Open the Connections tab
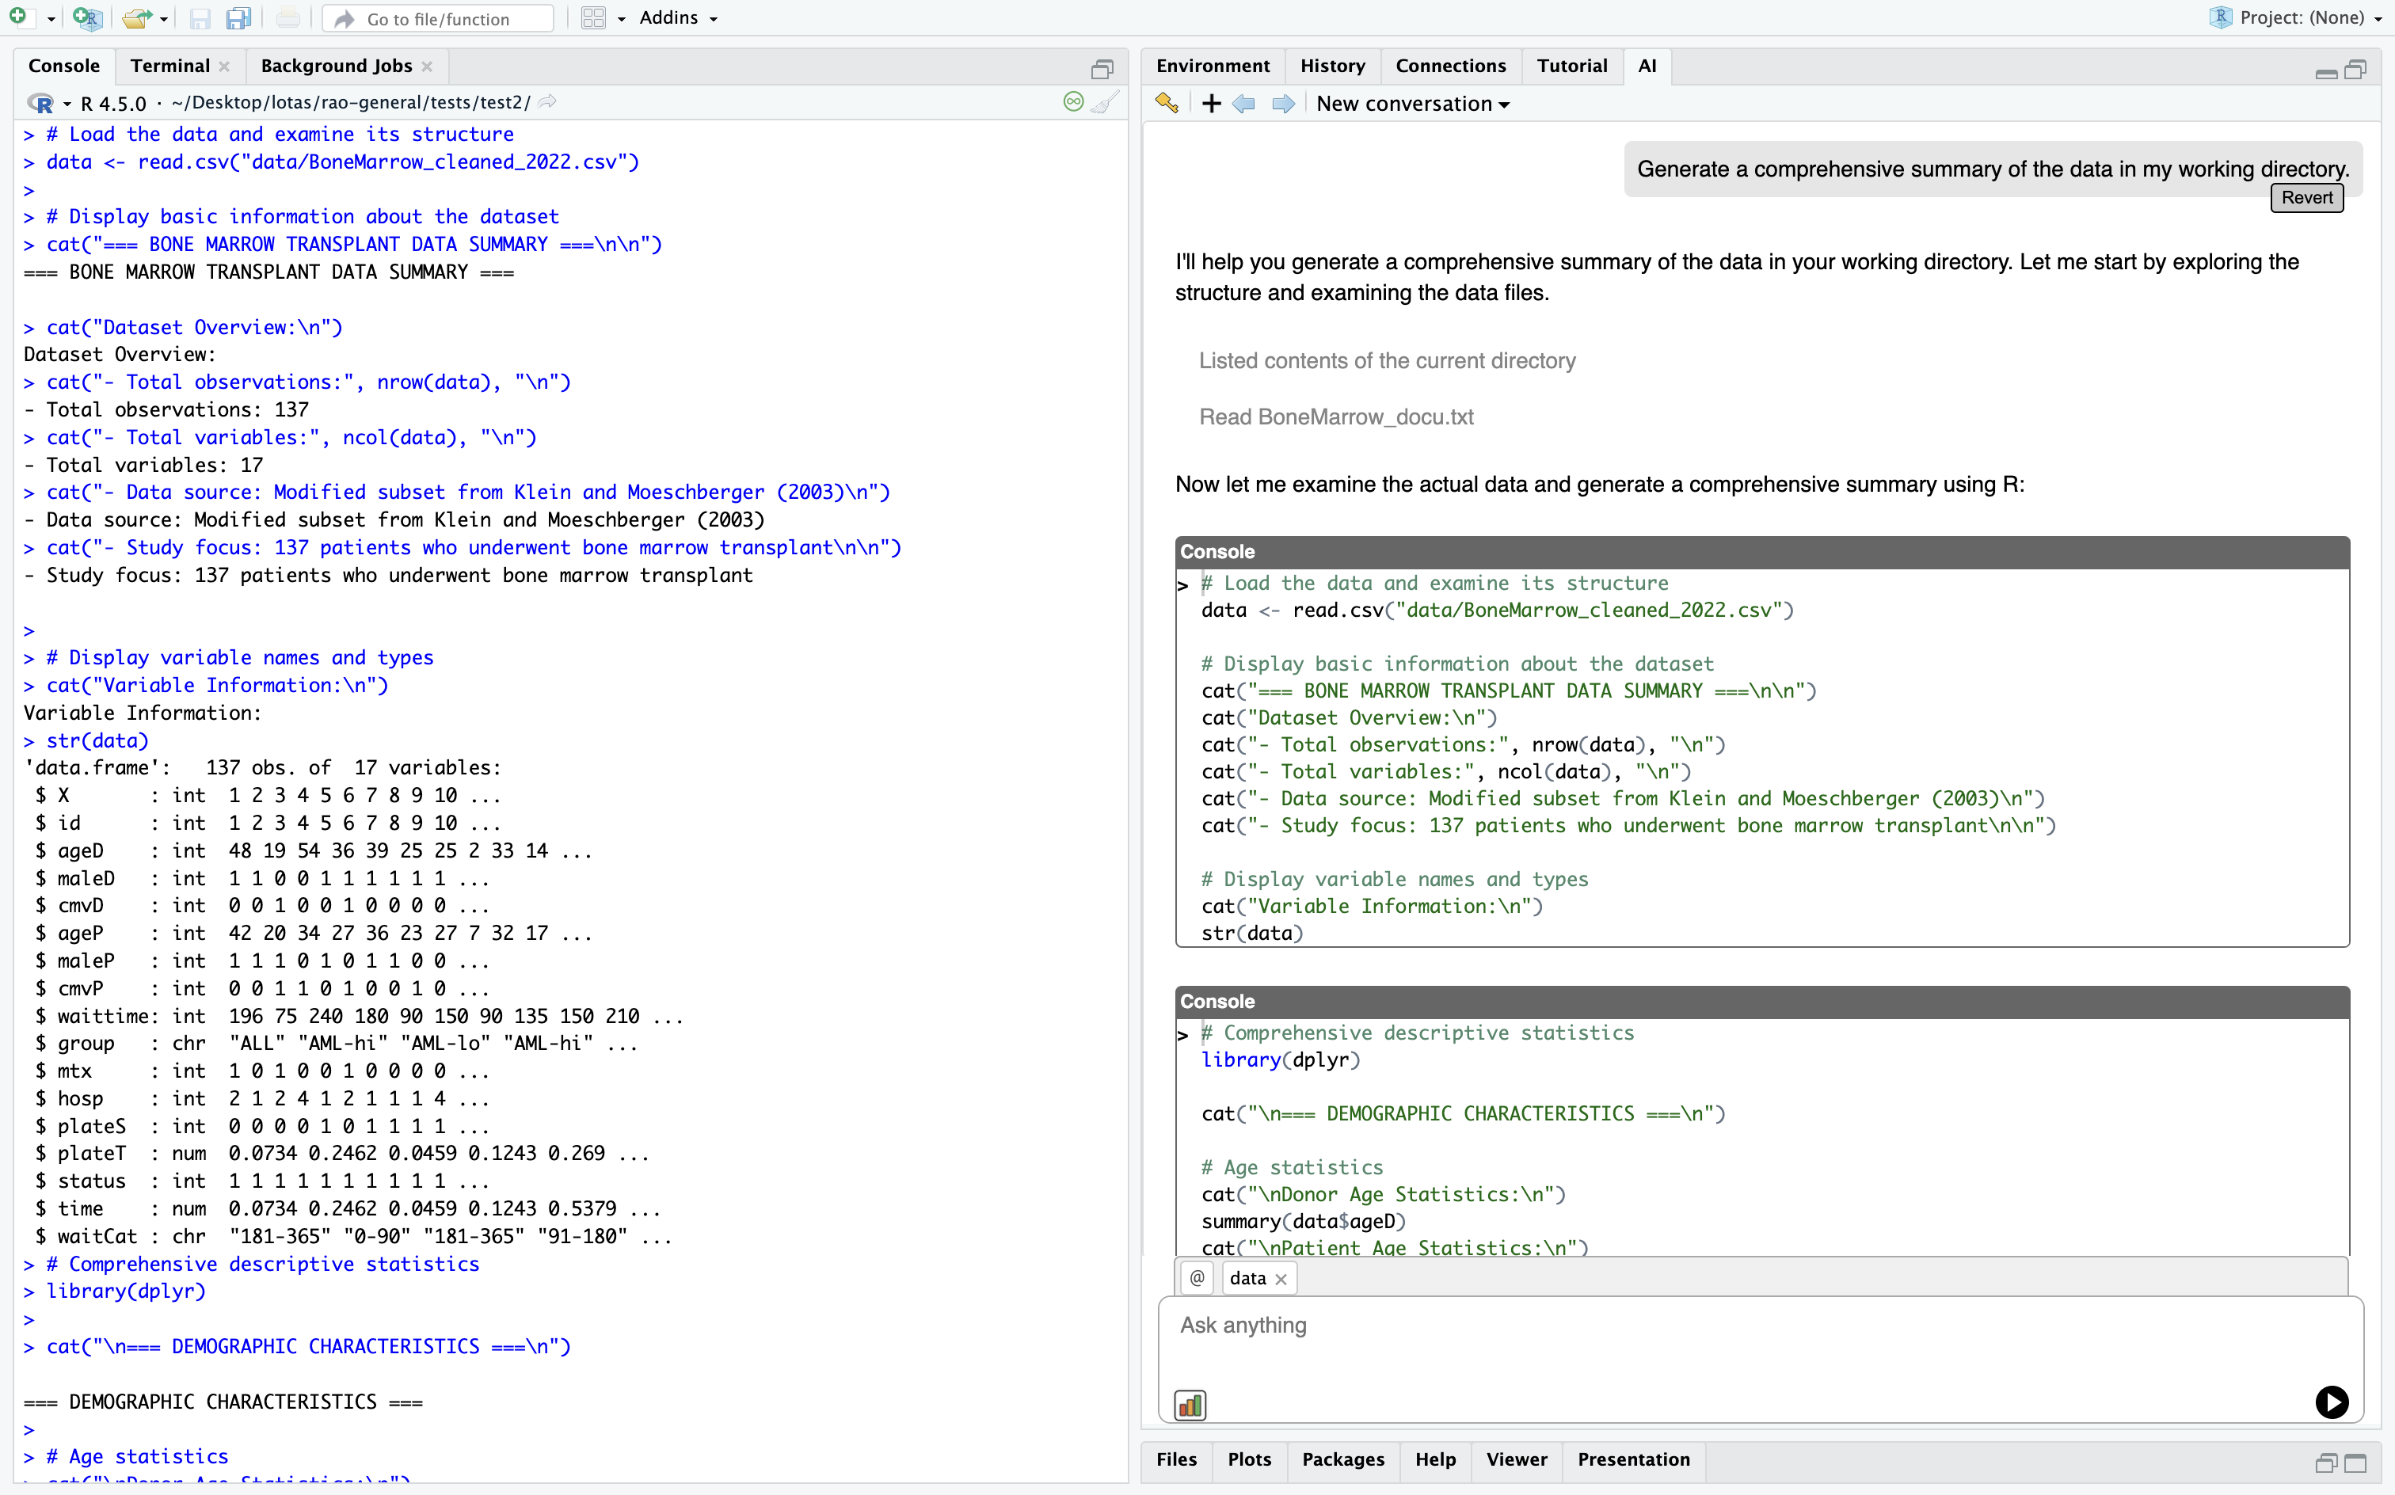 [x=1451, y=65]
